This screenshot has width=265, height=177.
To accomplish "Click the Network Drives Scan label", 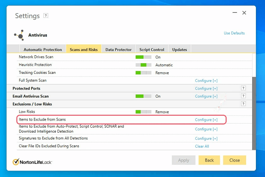I will pyautogui.click(x=36, y=57).
